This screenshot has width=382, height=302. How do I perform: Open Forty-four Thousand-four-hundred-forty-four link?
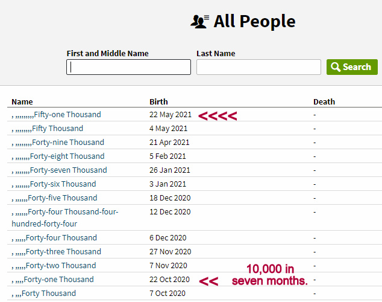coord(72,212)
